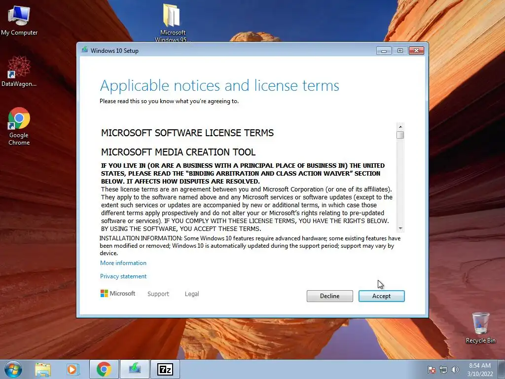The height and width of the screenshot is (379, 505).
Task: Click the Microsoft logo in setup footer
Action: click(x=118, y=293)
